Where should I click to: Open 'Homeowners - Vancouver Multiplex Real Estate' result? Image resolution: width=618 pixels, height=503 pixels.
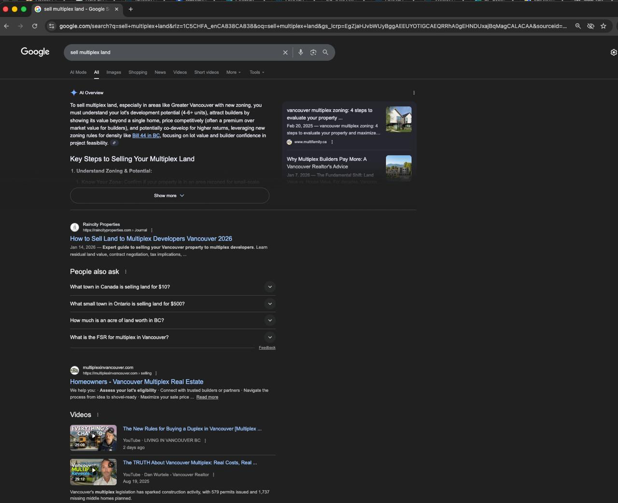pos(137,382)
